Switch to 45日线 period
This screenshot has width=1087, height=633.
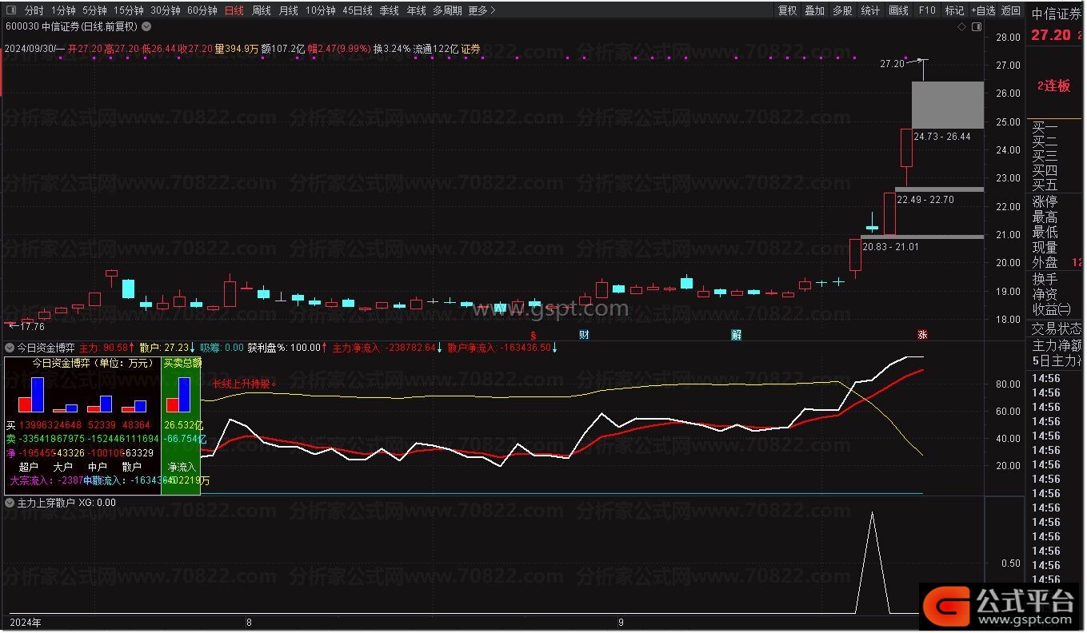coord(357,11)
